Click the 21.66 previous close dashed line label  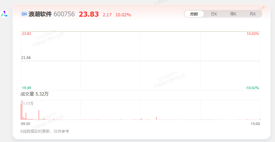click(x=26, y=58)
